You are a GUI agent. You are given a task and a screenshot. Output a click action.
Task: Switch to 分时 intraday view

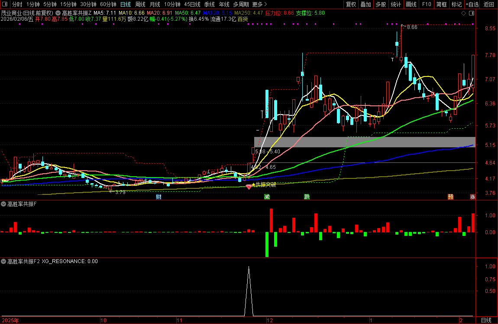(17, 4)
